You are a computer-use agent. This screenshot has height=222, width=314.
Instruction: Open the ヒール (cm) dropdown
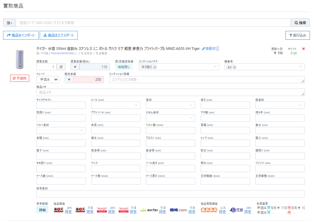tap(116, 105)
